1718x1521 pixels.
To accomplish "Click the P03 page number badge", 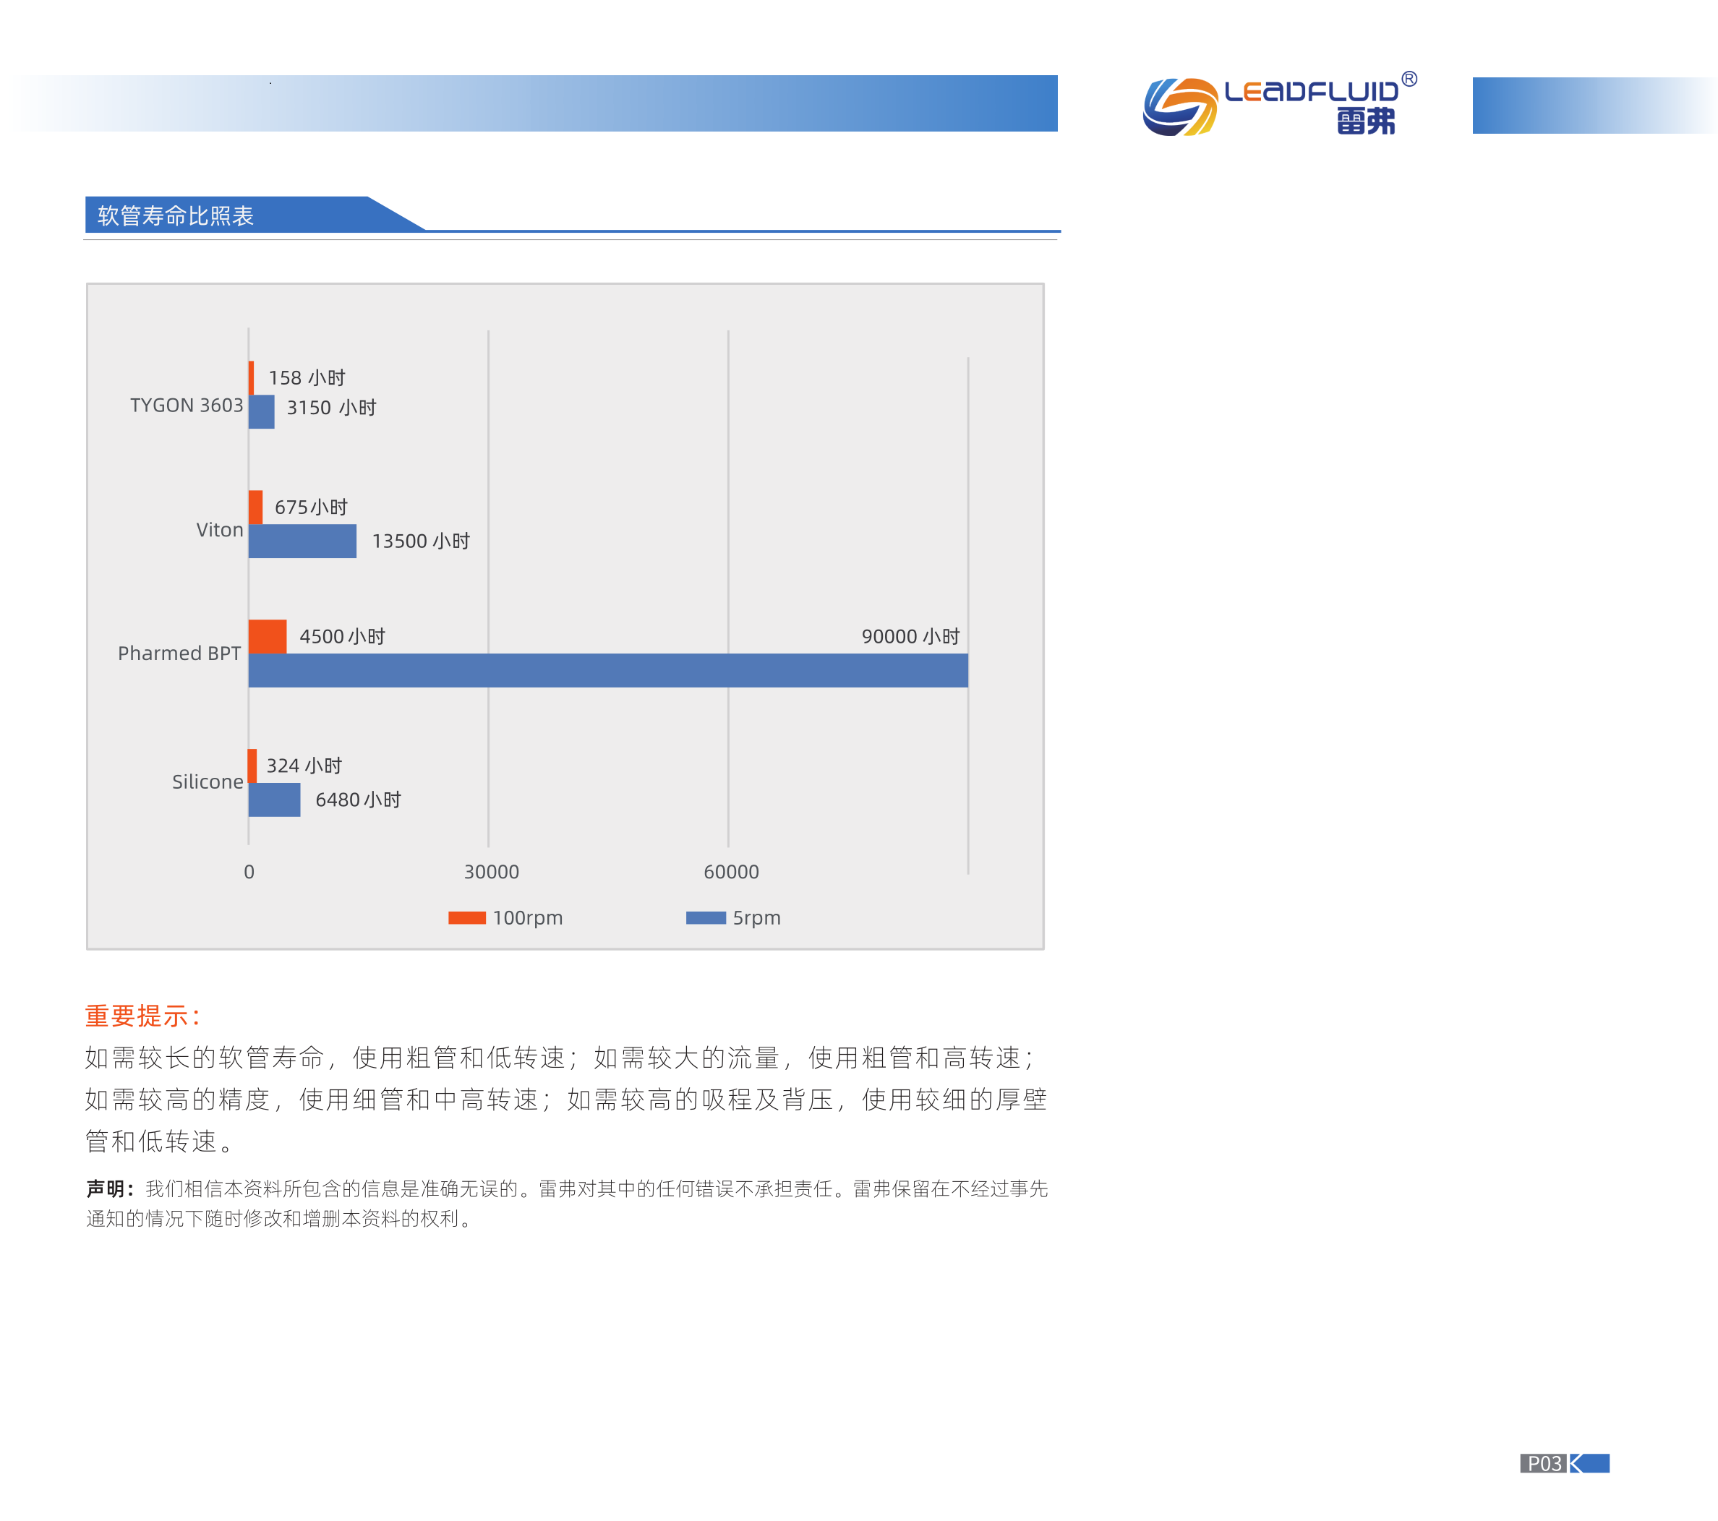I will [1544, 1463].
